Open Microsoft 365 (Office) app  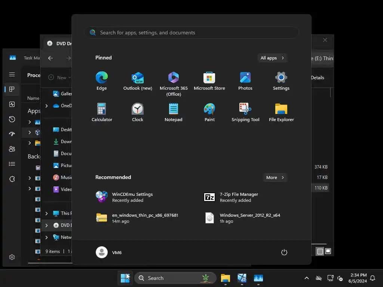174,84
